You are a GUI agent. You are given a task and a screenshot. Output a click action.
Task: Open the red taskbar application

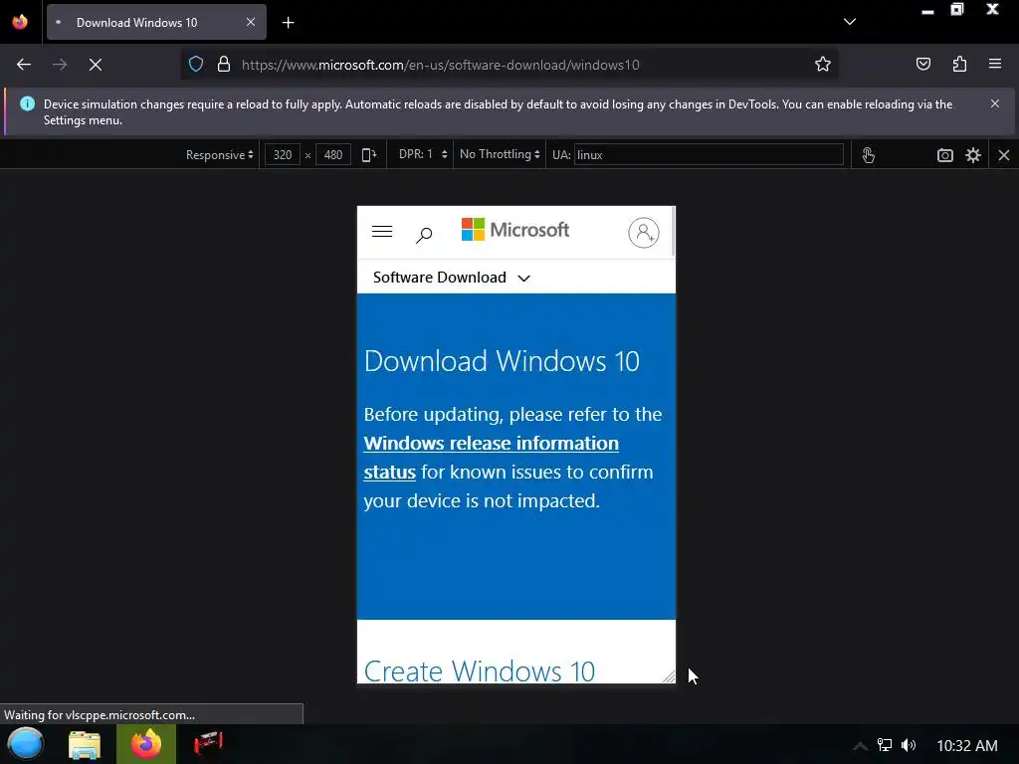[x=208, y=744]
